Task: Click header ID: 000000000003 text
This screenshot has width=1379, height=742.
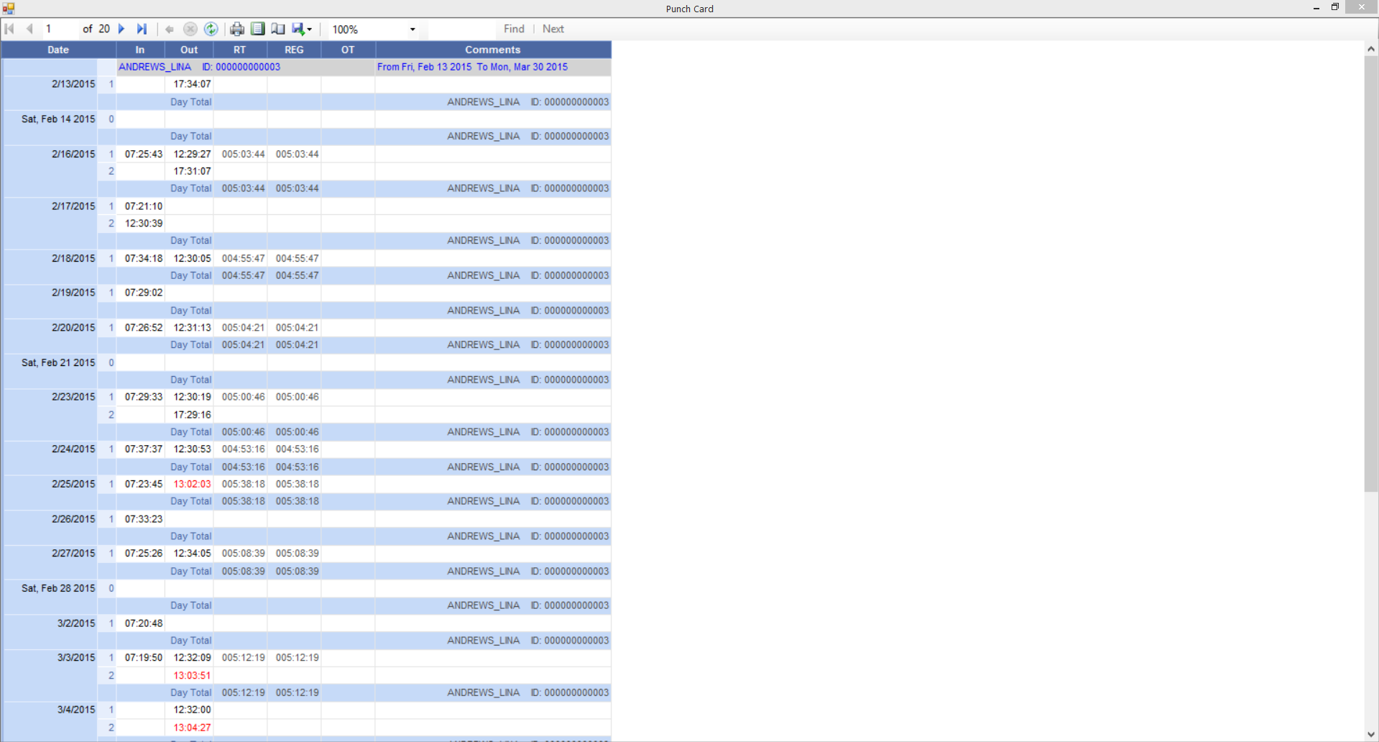Action: coord(241,67)
